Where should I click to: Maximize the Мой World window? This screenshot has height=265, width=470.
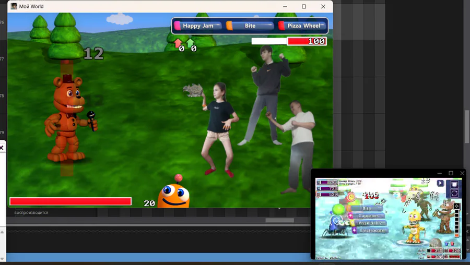(x=304, y=6)
